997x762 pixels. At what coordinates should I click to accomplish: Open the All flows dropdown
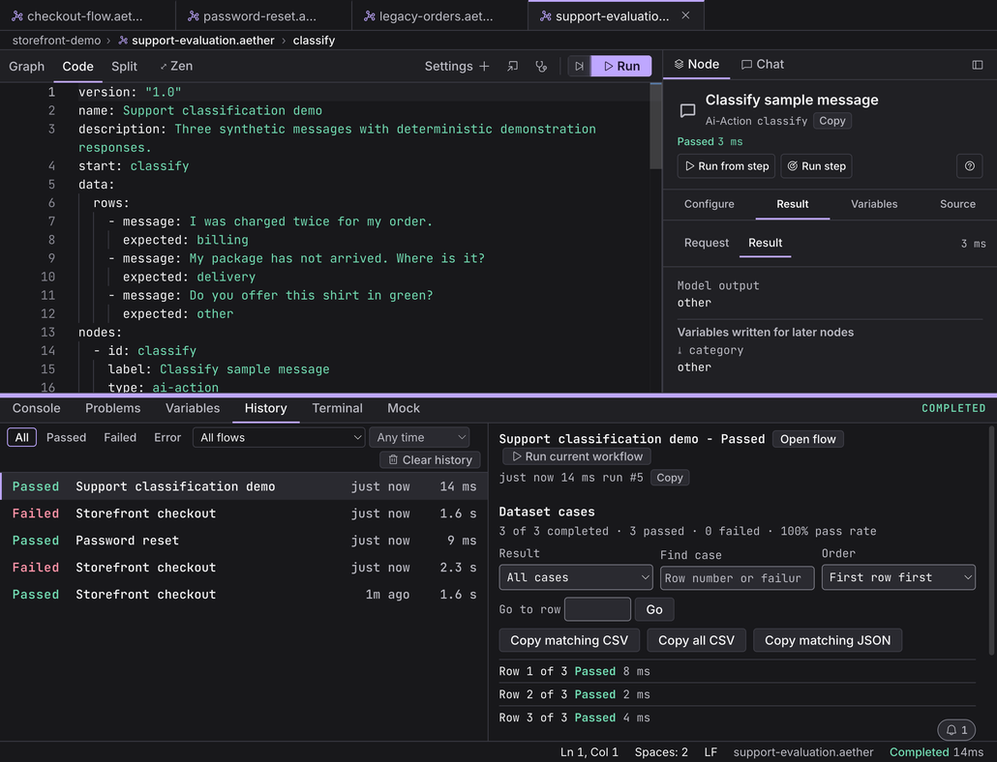pyautogui.click(x=279, y=437)
